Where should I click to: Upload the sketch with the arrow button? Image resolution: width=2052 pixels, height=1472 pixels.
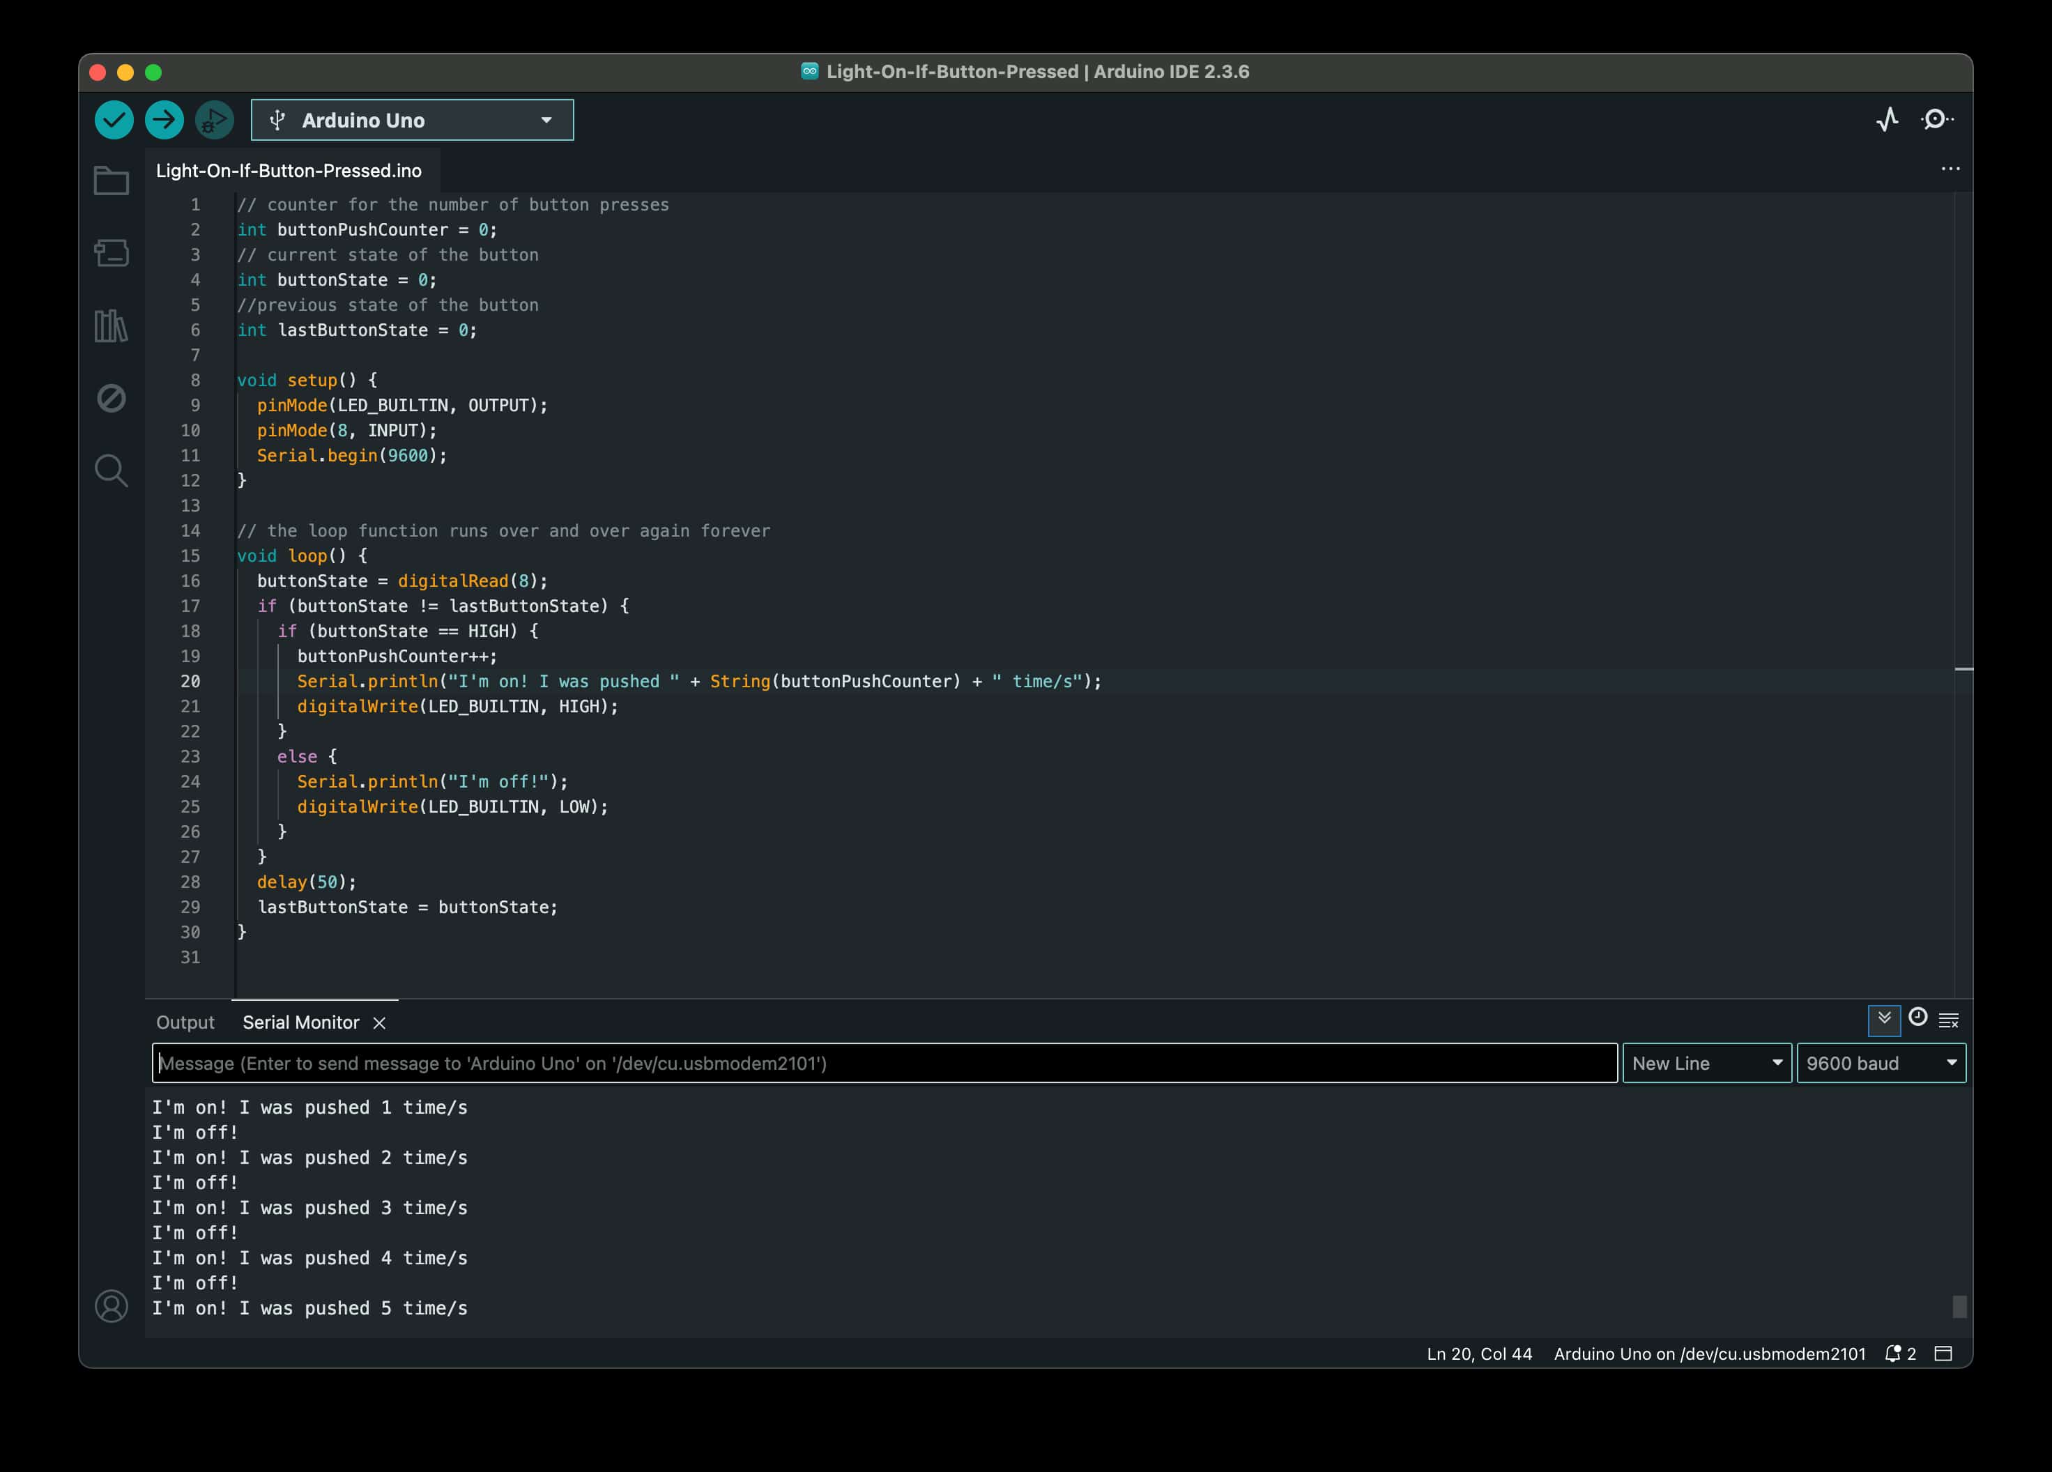[x=164, y=119]
